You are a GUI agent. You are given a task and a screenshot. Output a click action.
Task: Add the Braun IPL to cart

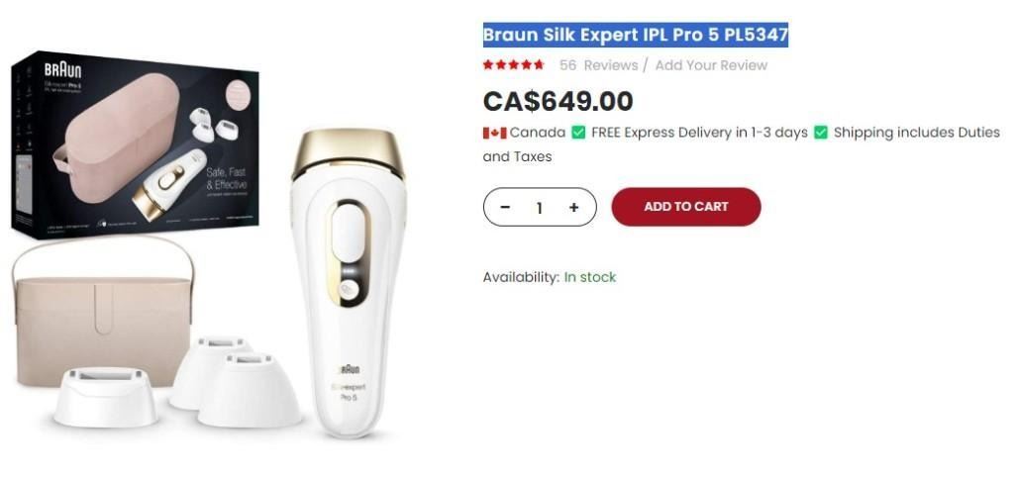pyautogui.click(x=686, y=207)
